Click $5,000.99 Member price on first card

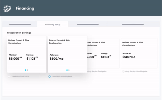pyautogui.click(x=15, y=58)
